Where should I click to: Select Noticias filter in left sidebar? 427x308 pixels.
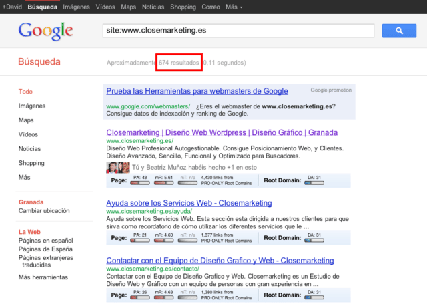[29, 149]
